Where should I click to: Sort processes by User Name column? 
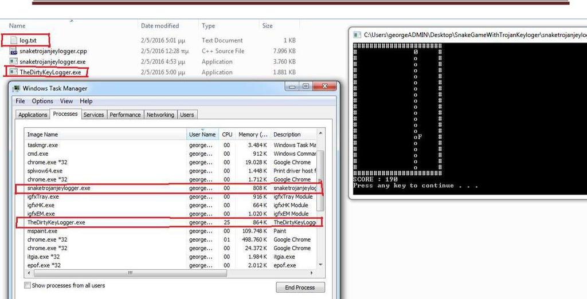202,135
